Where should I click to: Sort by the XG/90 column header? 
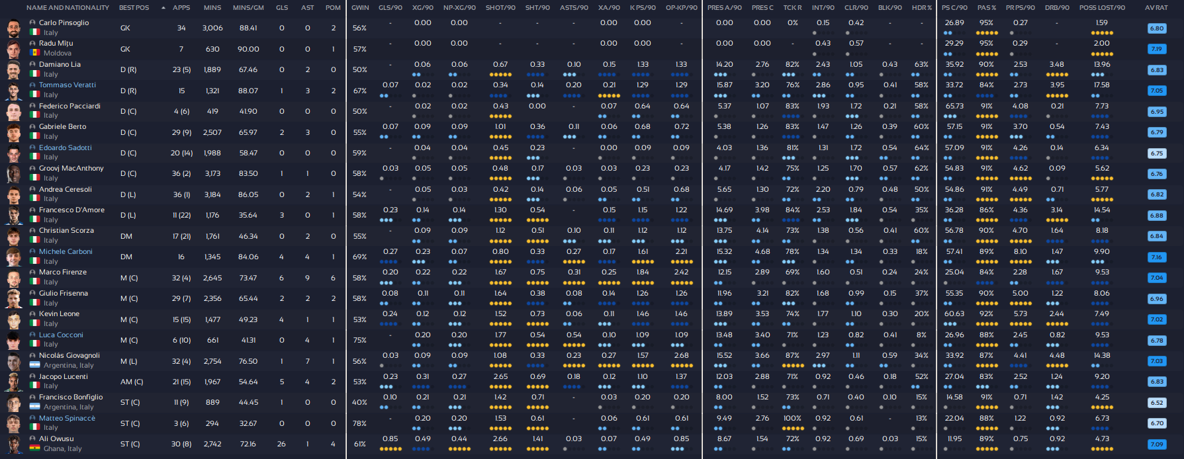click(423, 8)
